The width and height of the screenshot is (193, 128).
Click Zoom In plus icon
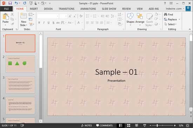pyautogui.click(x=175, y=126)
